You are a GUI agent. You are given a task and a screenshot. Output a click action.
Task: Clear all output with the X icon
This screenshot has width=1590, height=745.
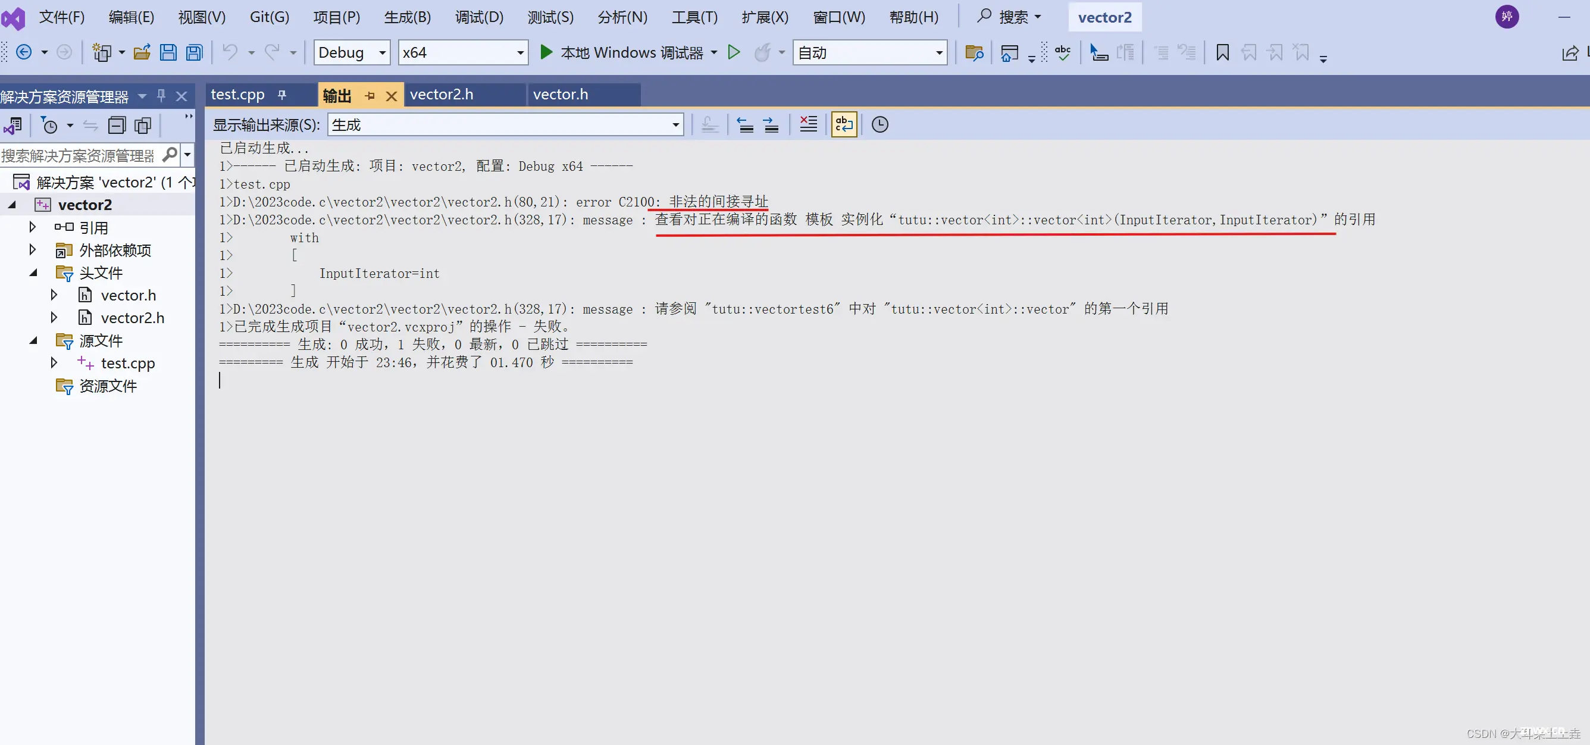click(x=808, y=124)
